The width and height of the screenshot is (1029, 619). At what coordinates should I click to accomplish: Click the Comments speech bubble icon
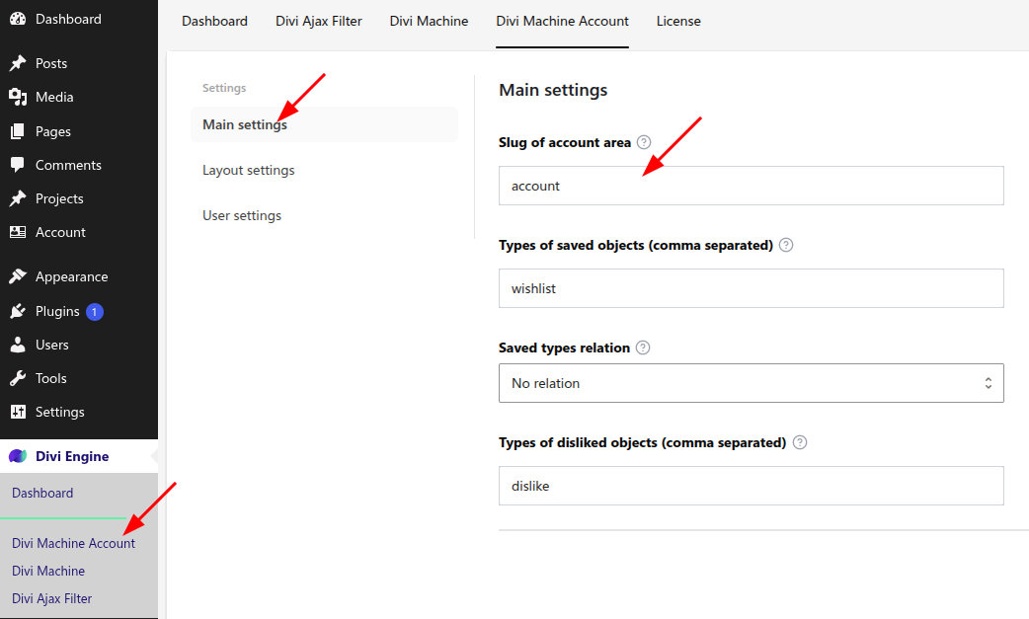18,165
